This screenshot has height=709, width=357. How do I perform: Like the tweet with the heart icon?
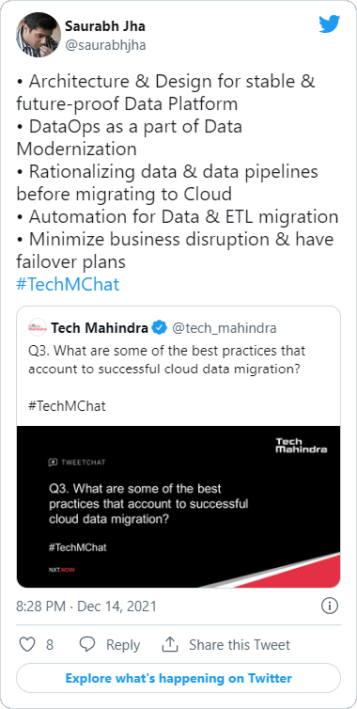tap(27, 644)
